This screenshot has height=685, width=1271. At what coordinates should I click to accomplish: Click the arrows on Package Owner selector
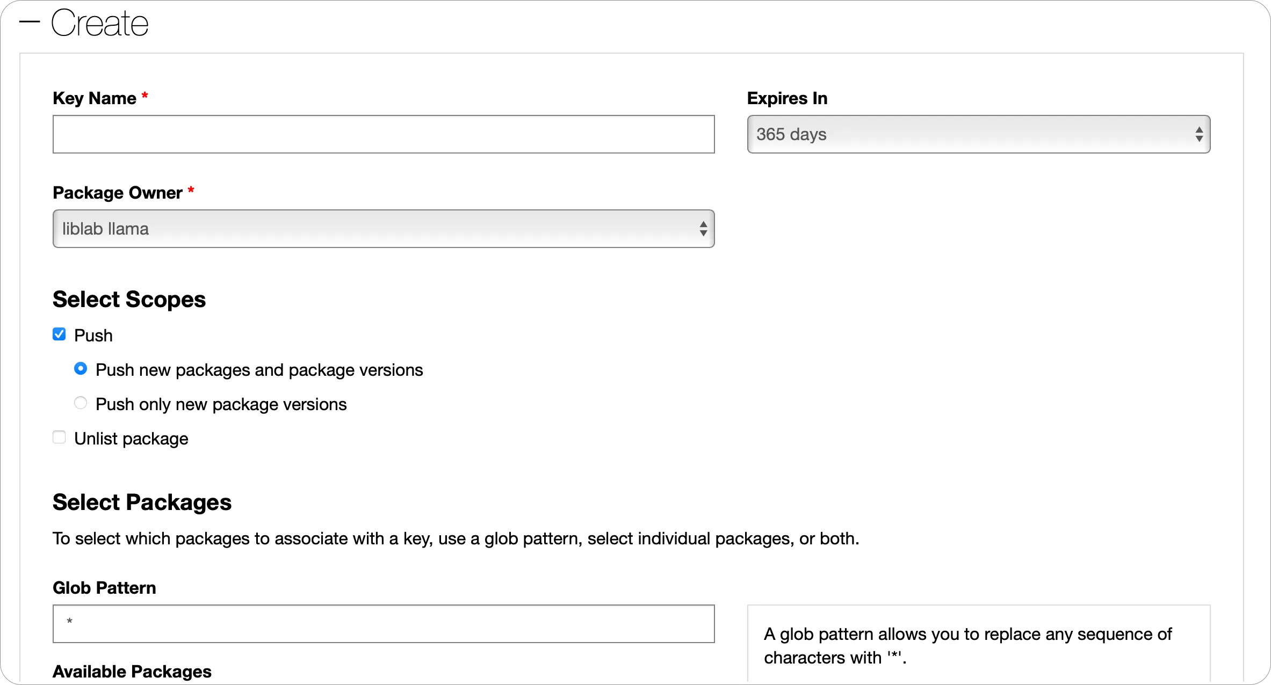(x=703, y=229)
